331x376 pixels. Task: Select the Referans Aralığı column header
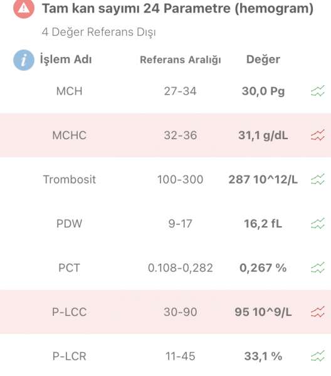181,60
